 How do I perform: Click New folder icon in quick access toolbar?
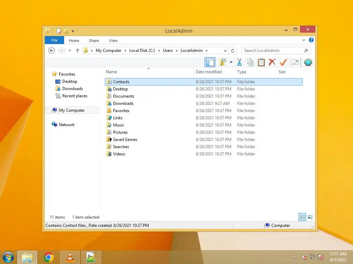pos(66,31)
